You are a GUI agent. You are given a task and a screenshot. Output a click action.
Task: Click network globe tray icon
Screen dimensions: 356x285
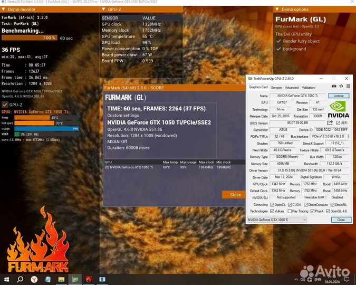pyautogui.click(x=310, y=280)
